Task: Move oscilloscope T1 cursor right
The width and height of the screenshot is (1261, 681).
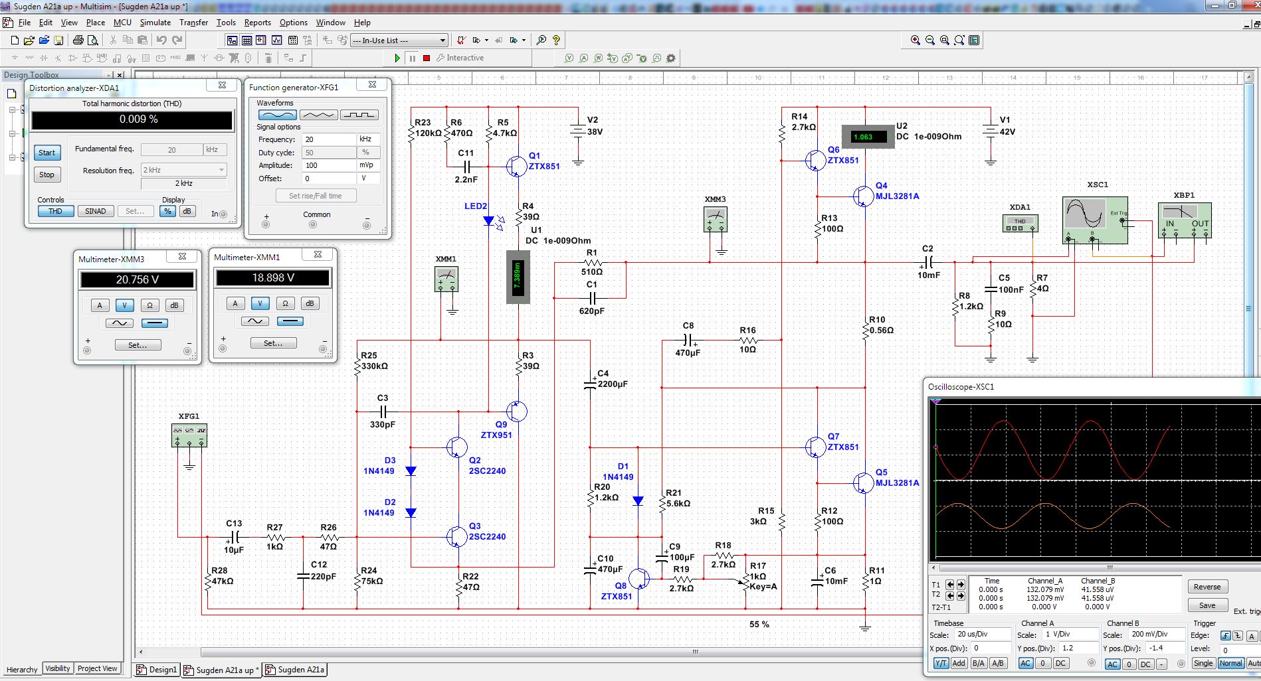Action: tap(961, 585)
